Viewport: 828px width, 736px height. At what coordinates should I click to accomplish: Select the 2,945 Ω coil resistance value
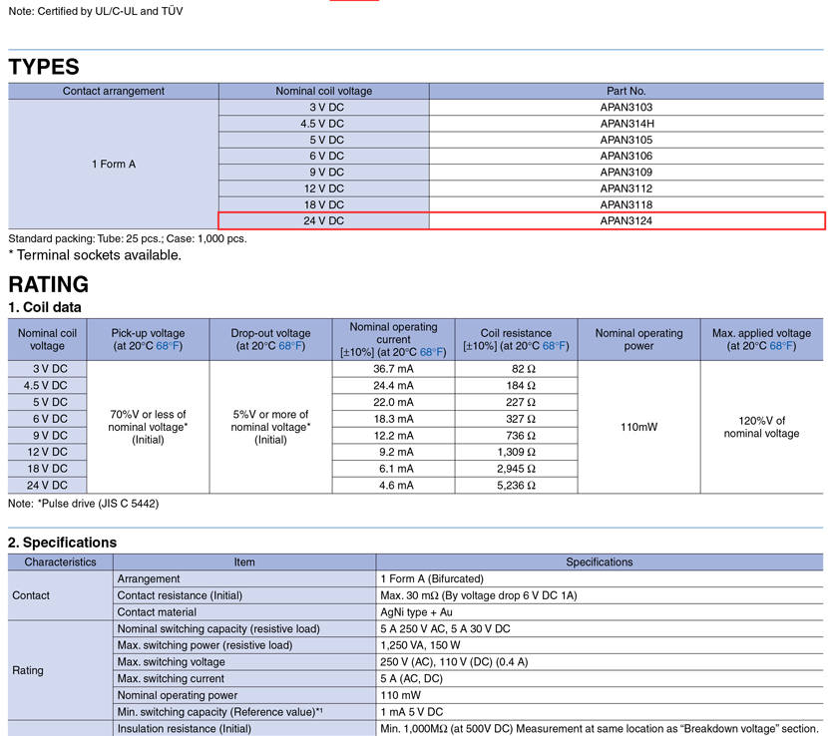pos(516,469)
